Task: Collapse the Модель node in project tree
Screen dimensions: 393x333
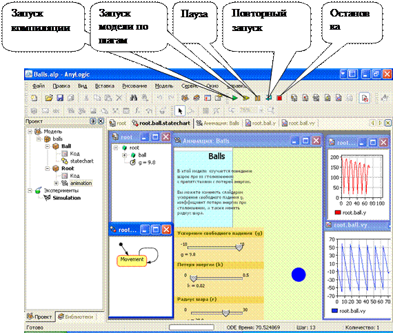Action: [30, 132]
